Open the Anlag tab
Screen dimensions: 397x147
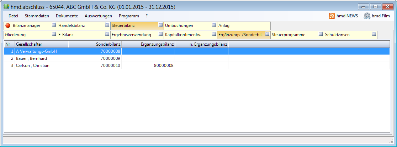(x=224, y=26)
